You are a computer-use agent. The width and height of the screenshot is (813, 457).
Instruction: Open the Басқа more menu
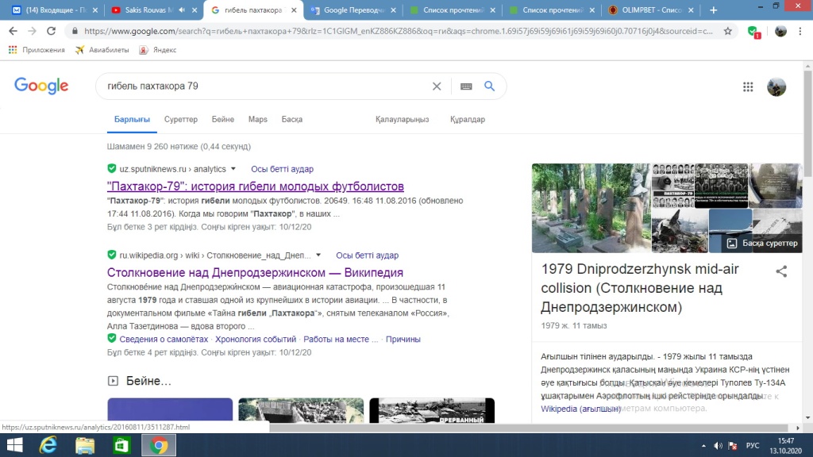292,119
